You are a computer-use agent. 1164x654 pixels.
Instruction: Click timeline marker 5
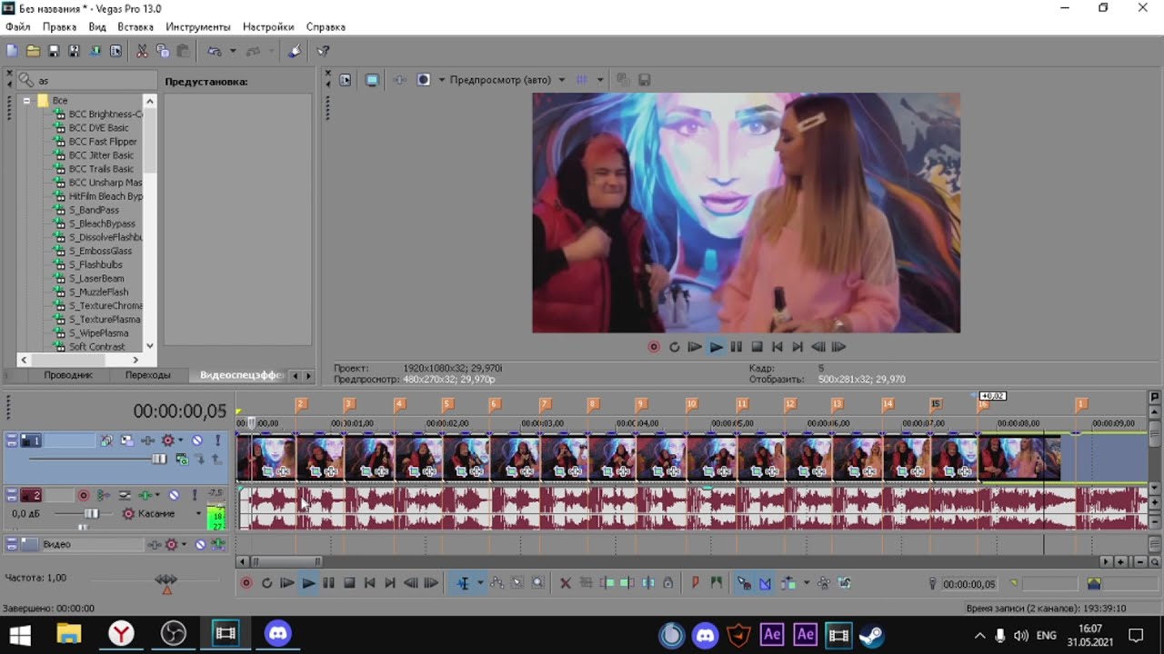(447, 404)
